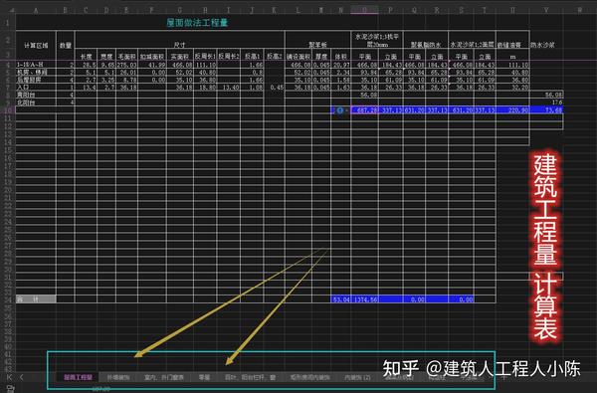Select the 零星 sheet tab
The height and width of the screenshot is (393, 597).
[204, 377]
